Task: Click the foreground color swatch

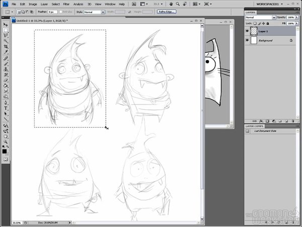Action: pyautogui.click(x=5, y=151)
